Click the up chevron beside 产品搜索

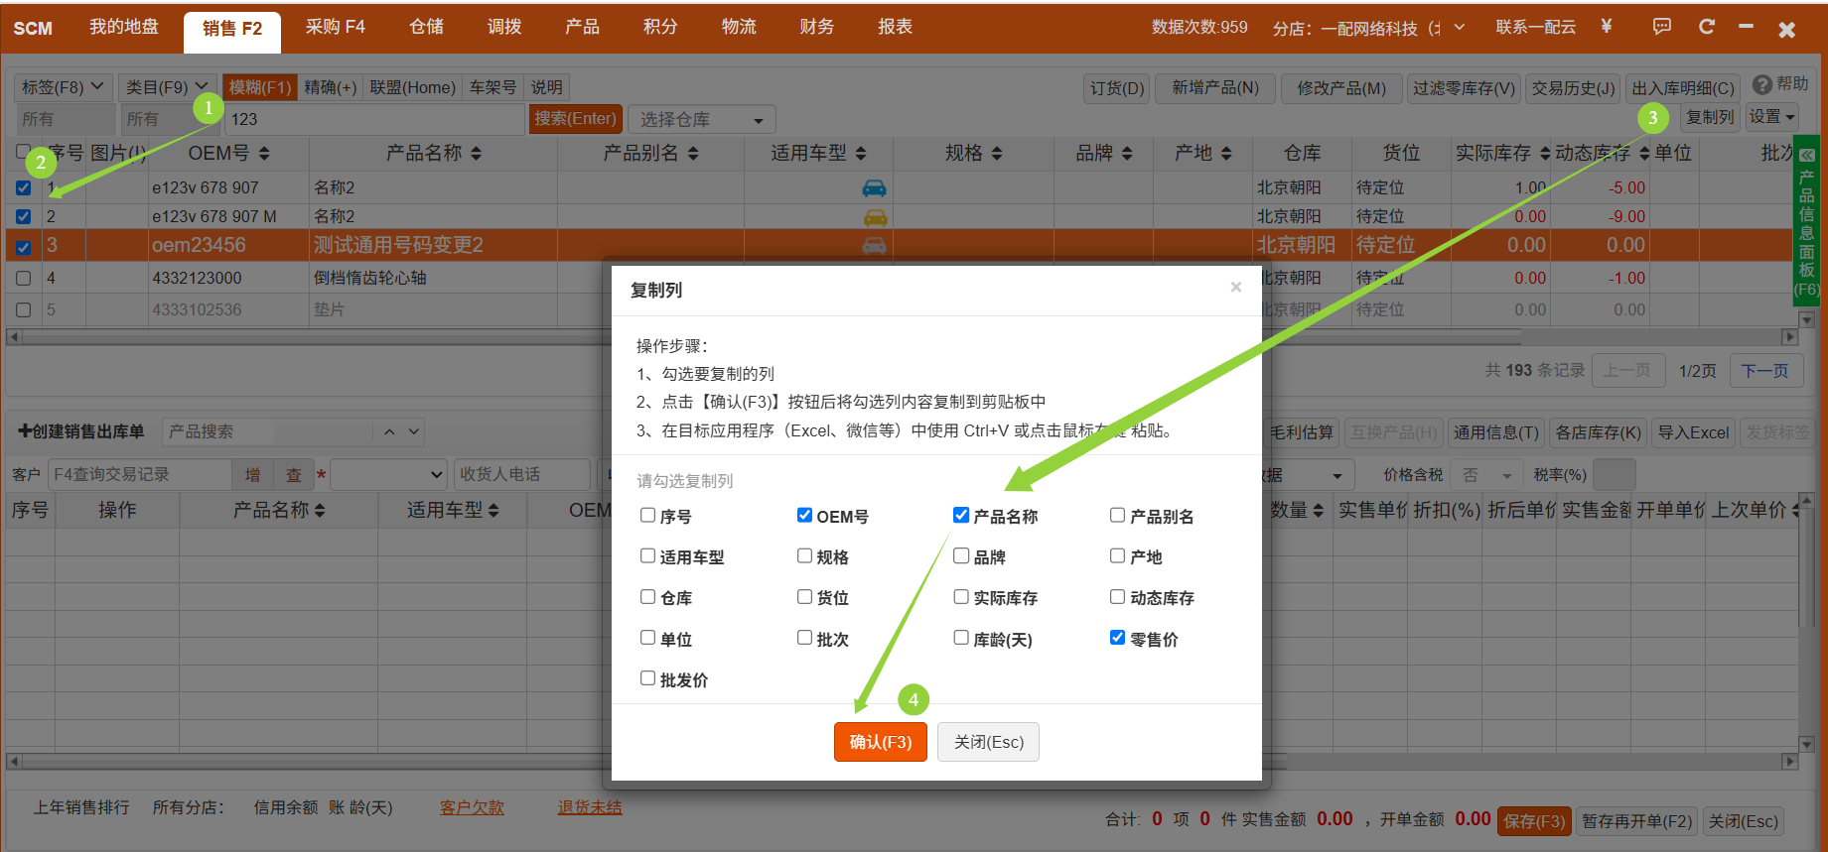point(389,432)
